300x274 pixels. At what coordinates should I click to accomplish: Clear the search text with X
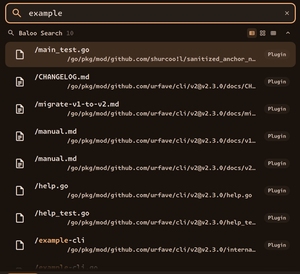287,13
